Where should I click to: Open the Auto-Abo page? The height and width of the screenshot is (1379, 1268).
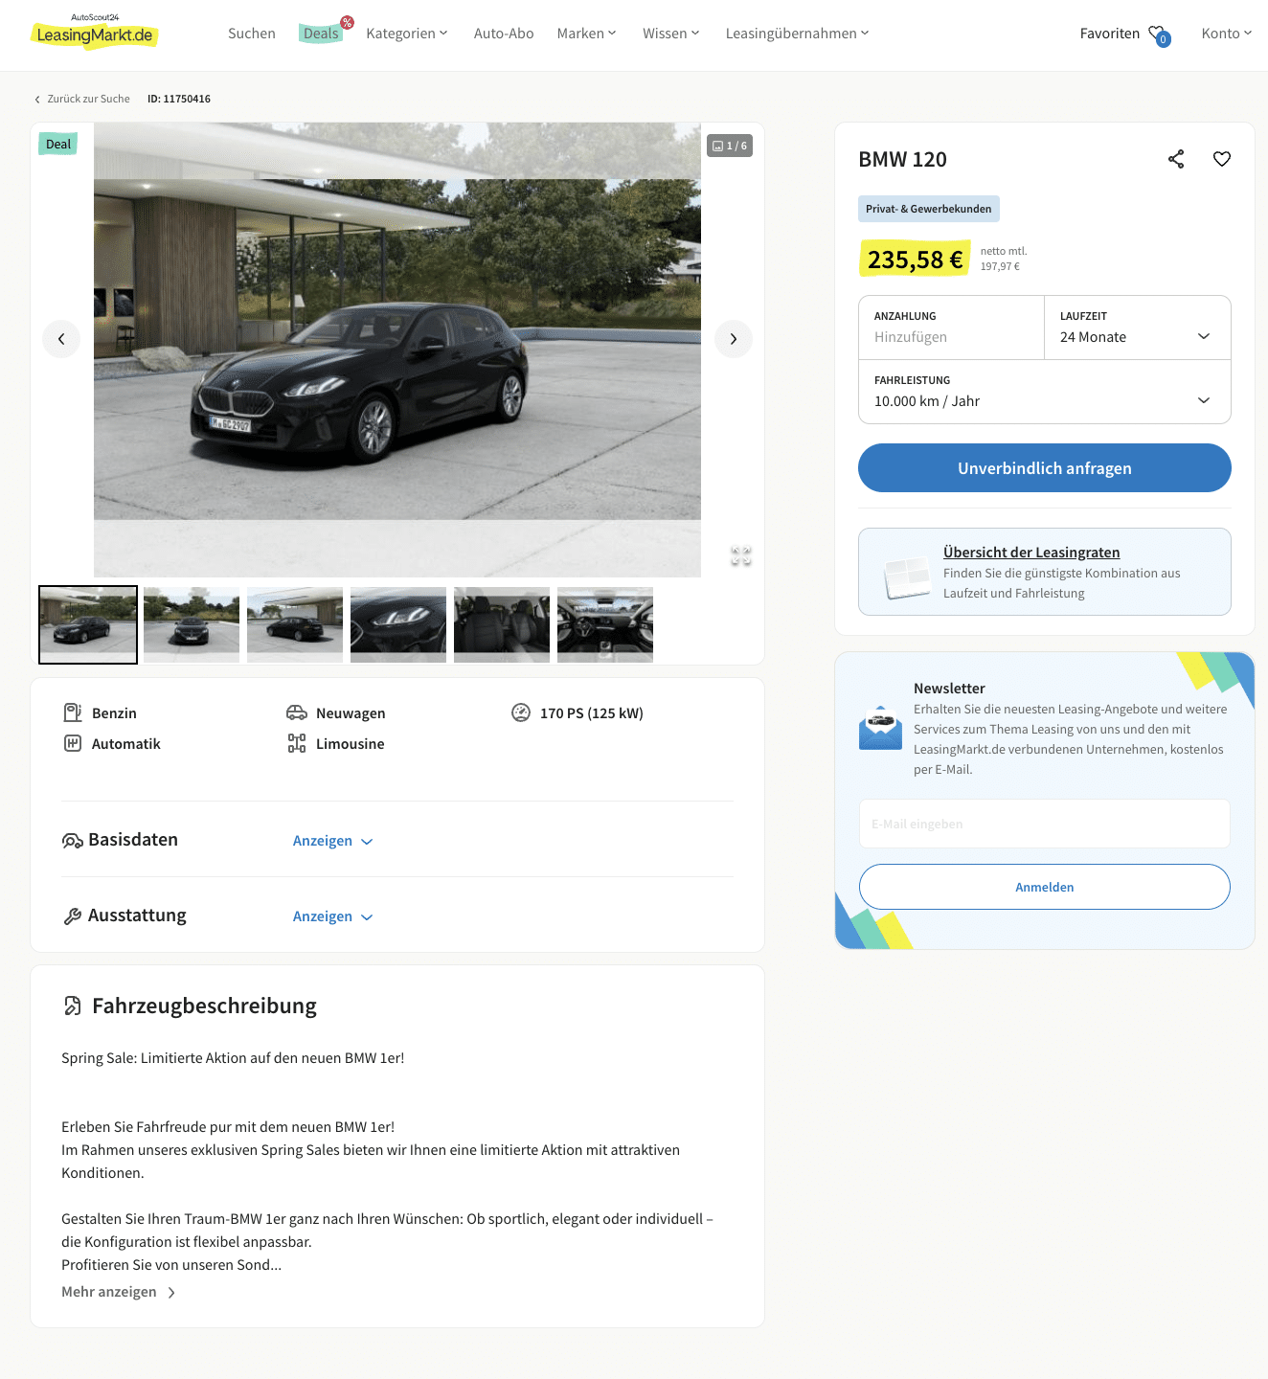(504, 34)
